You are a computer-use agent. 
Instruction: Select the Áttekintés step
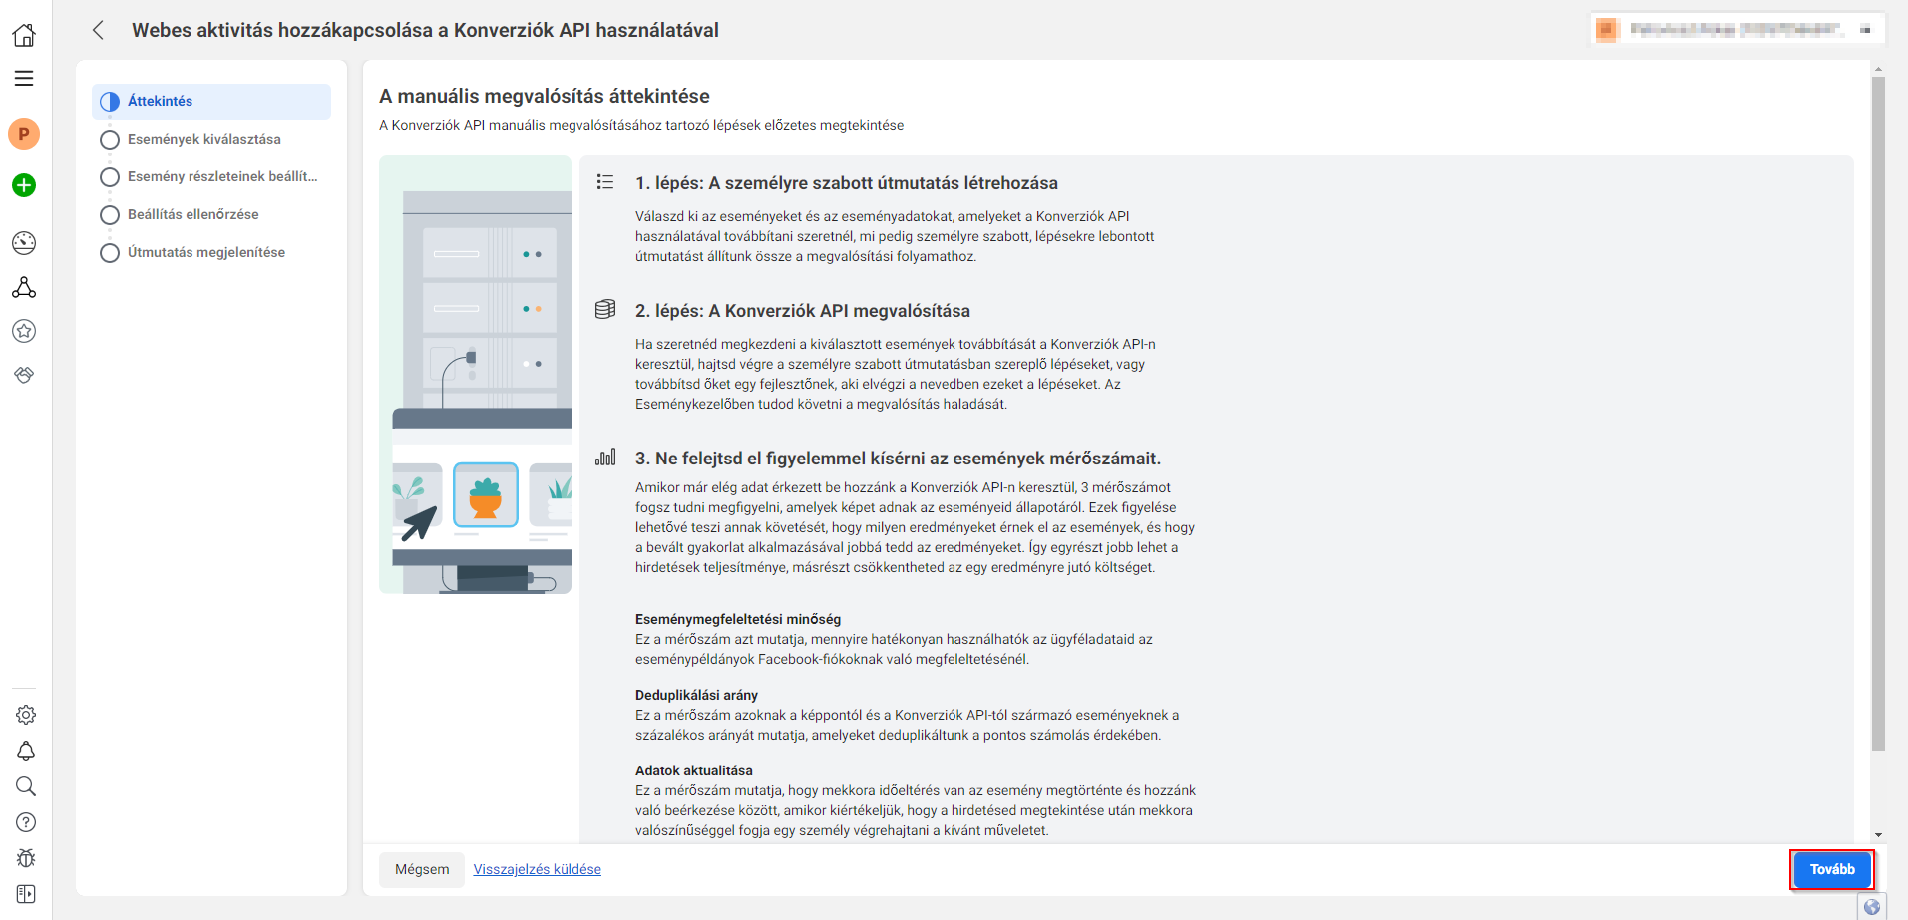pos(160,102)
